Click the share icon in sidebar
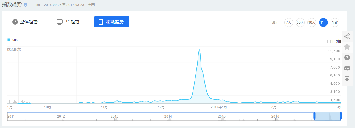The width and height of the screenshot is (355, 128). (x=347, y=36)
